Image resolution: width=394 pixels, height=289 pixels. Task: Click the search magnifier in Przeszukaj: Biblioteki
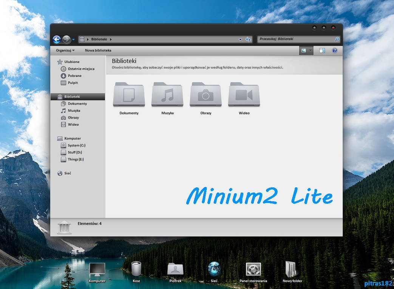point(337,39)
